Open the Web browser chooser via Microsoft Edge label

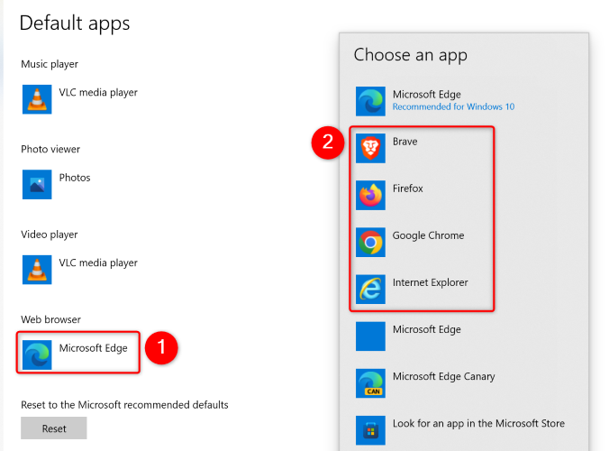coord(93,348)
